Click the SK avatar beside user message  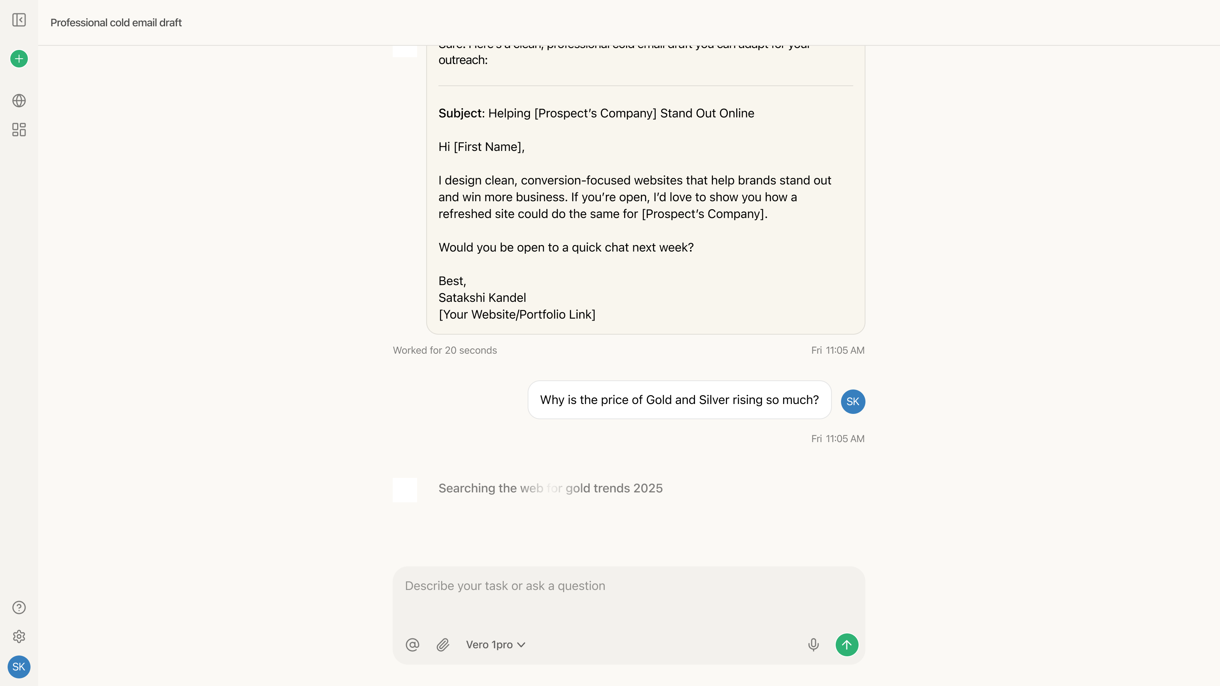[852, 401]
